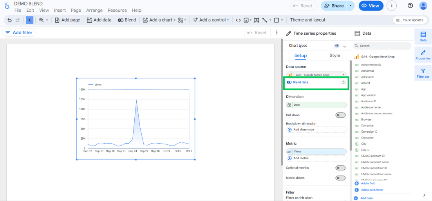Open the Properties panel pencil icon

(423, 55)
